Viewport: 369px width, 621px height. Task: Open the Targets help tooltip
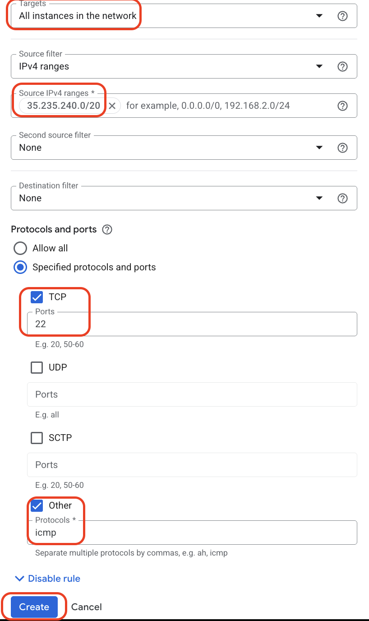pos(342,16)
